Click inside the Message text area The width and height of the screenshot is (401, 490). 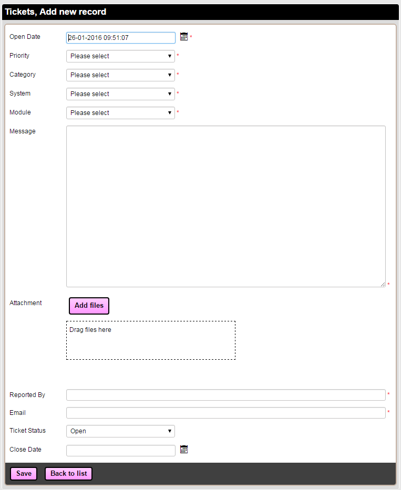tap(226, 206)
